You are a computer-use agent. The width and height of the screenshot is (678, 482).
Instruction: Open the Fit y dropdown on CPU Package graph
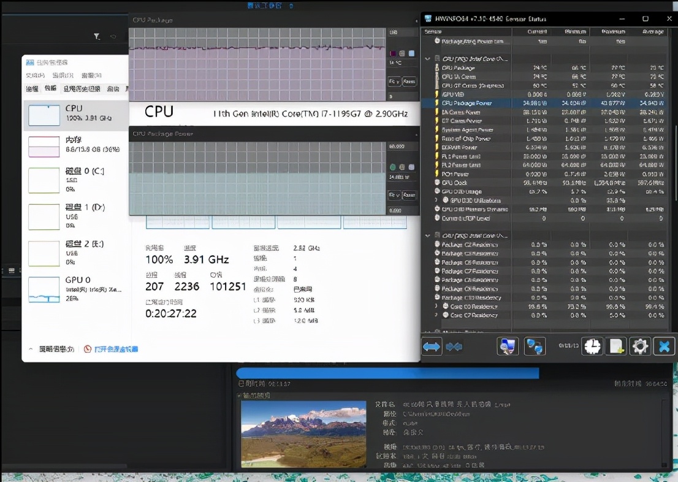click(x=394, y=82)
